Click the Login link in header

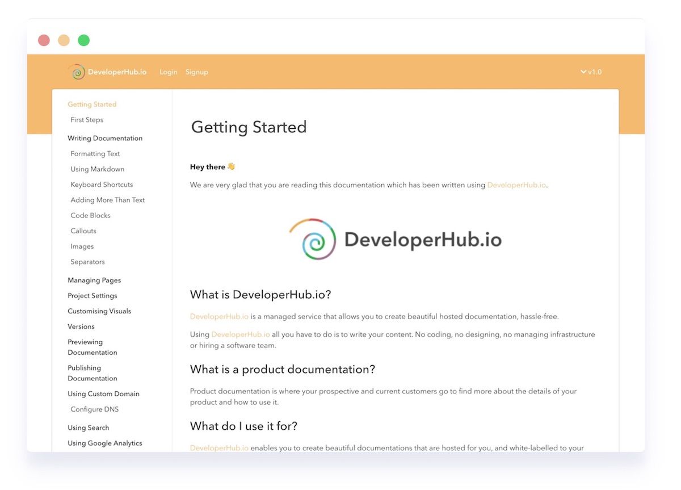coord(169,72)
